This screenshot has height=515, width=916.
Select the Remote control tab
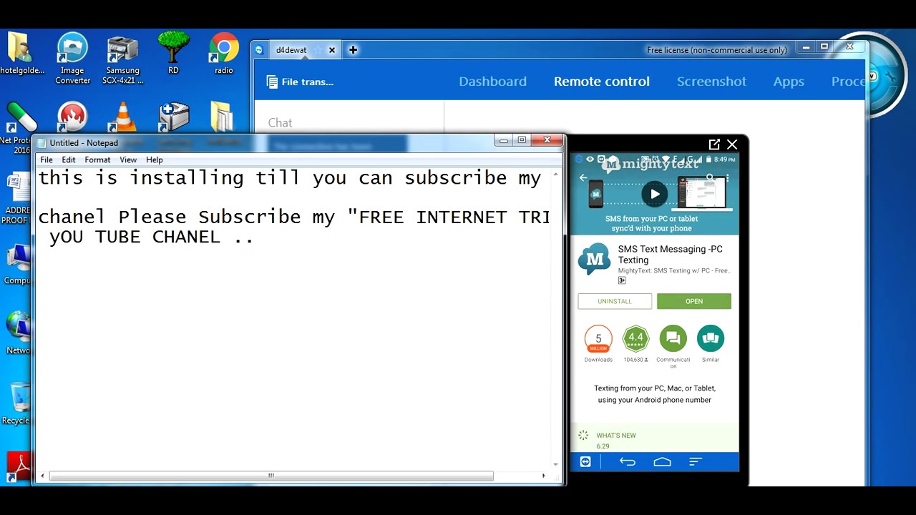pos(602,82)
